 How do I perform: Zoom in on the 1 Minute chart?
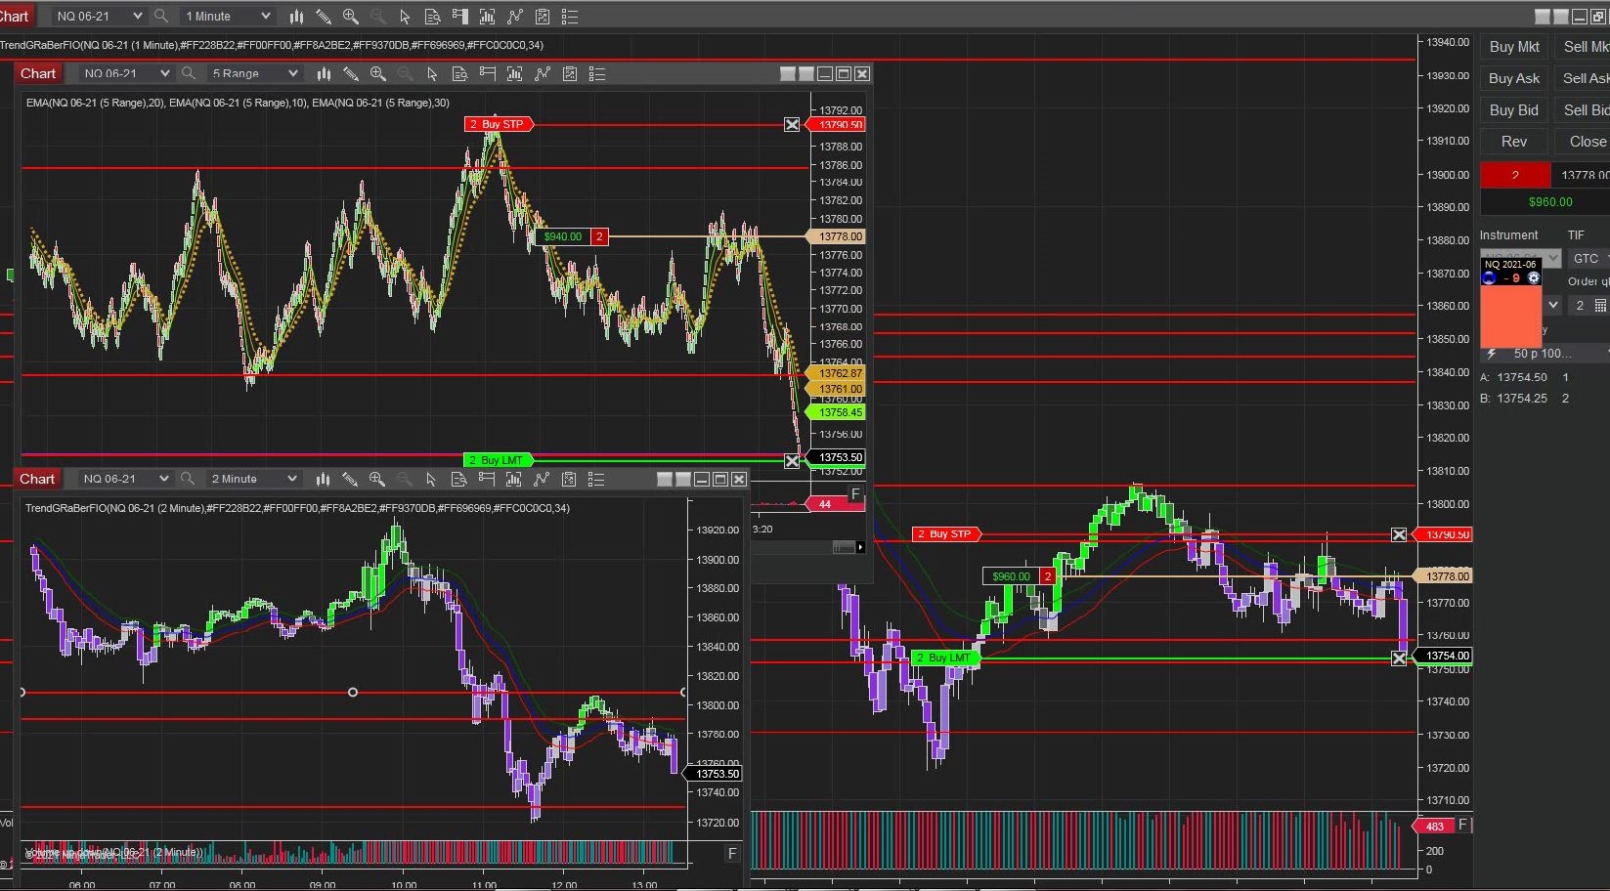[351, 16]
